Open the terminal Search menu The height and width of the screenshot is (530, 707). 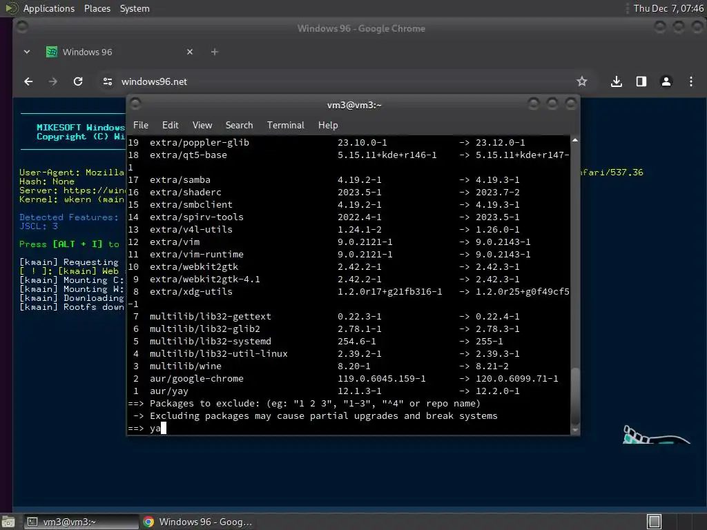[x=239, y=125]
